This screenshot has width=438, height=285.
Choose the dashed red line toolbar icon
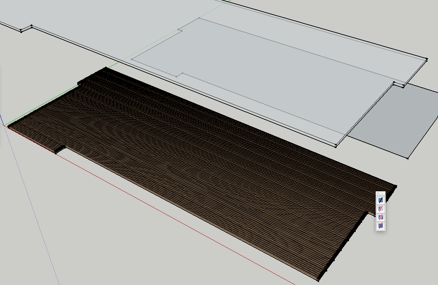380,225
